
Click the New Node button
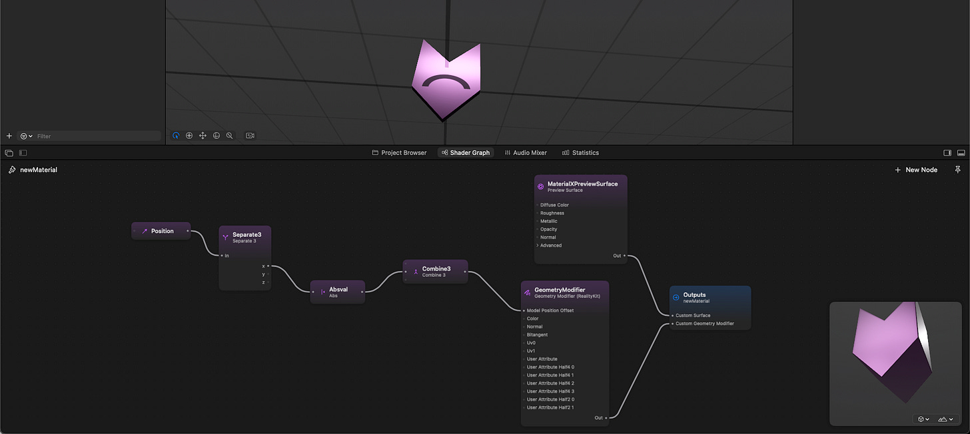916,170
